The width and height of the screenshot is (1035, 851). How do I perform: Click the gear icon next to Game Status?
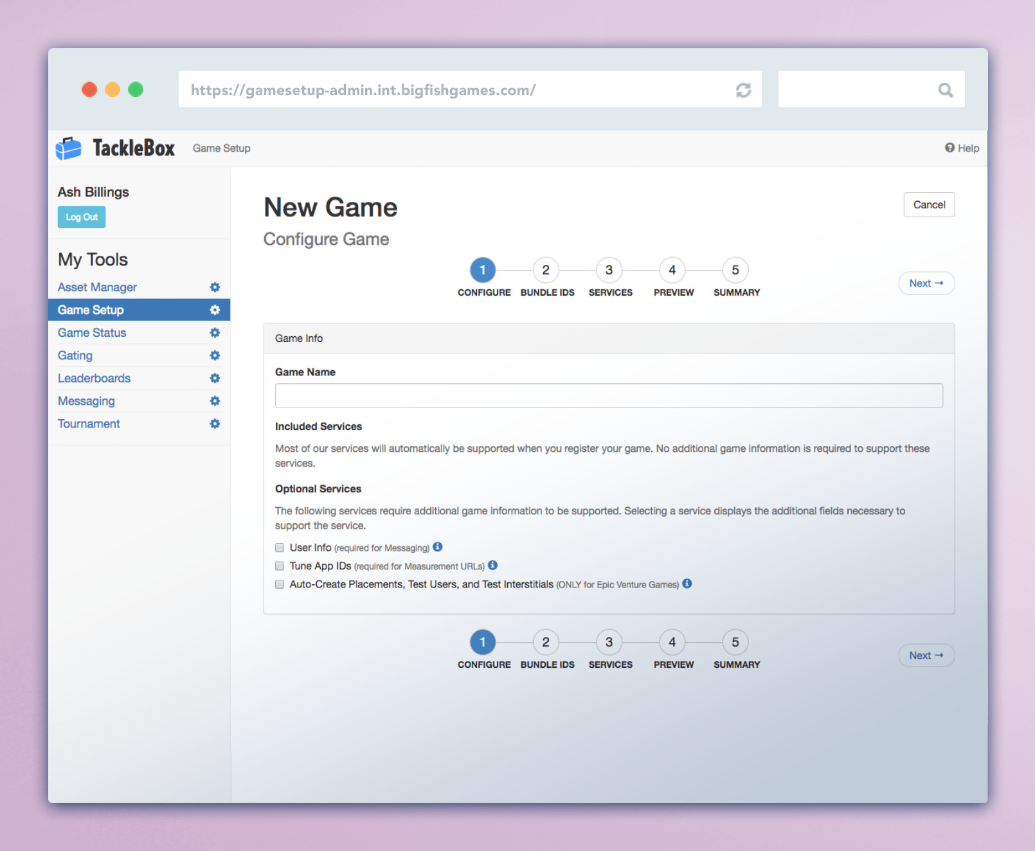[x=215, y=333]
